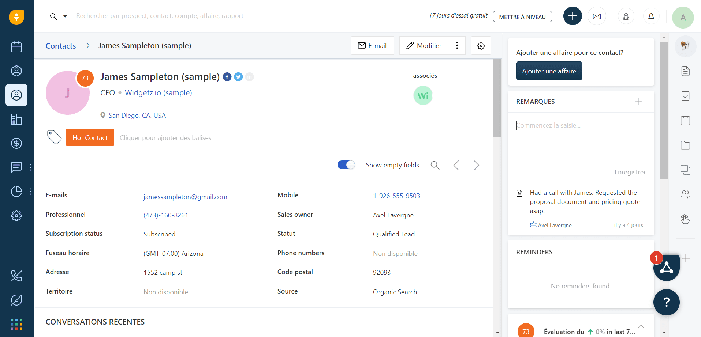The image size is (701, 337).
Task: Click professional phone (473)-160-8261
Action: coord(166,215)
